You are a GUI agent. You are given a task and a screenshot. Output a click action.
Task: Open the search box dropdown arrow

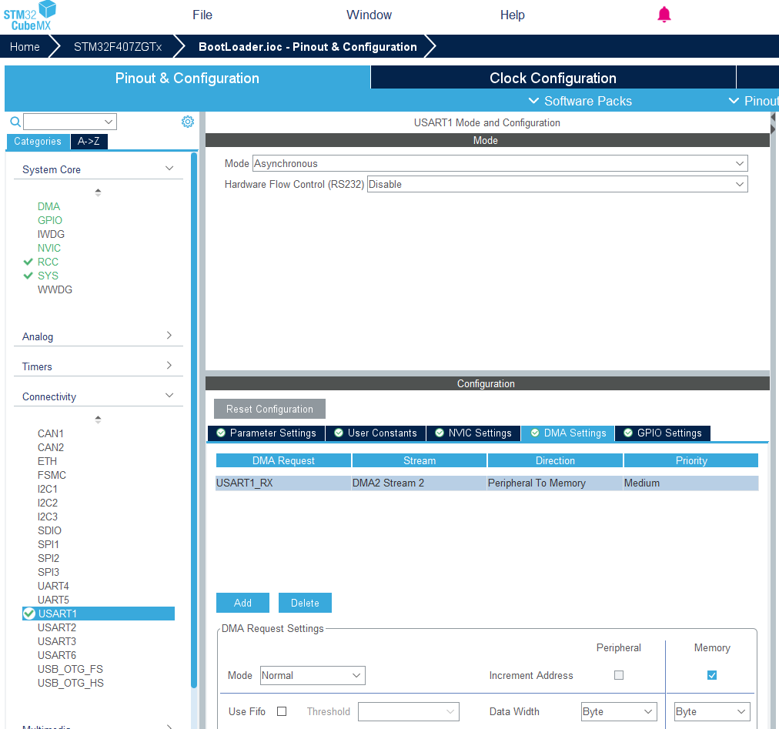pos(109,122)
